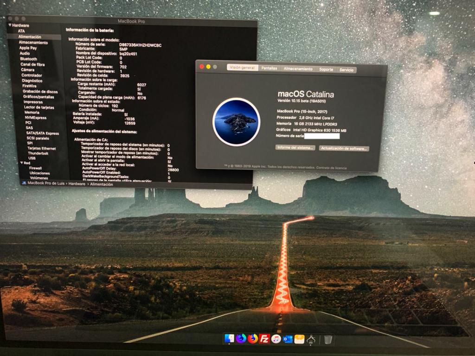Image resolution: width=475 pixels, height=356 pixels.
Task: Select NVMExpress in the sidebar
Action: [36, 118]
